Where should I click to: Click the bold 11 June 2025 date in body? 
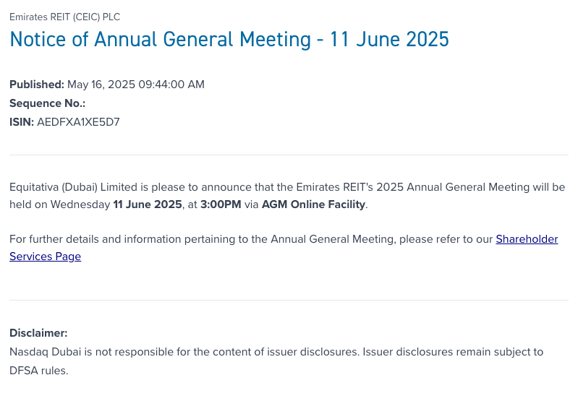coord(148,204)
